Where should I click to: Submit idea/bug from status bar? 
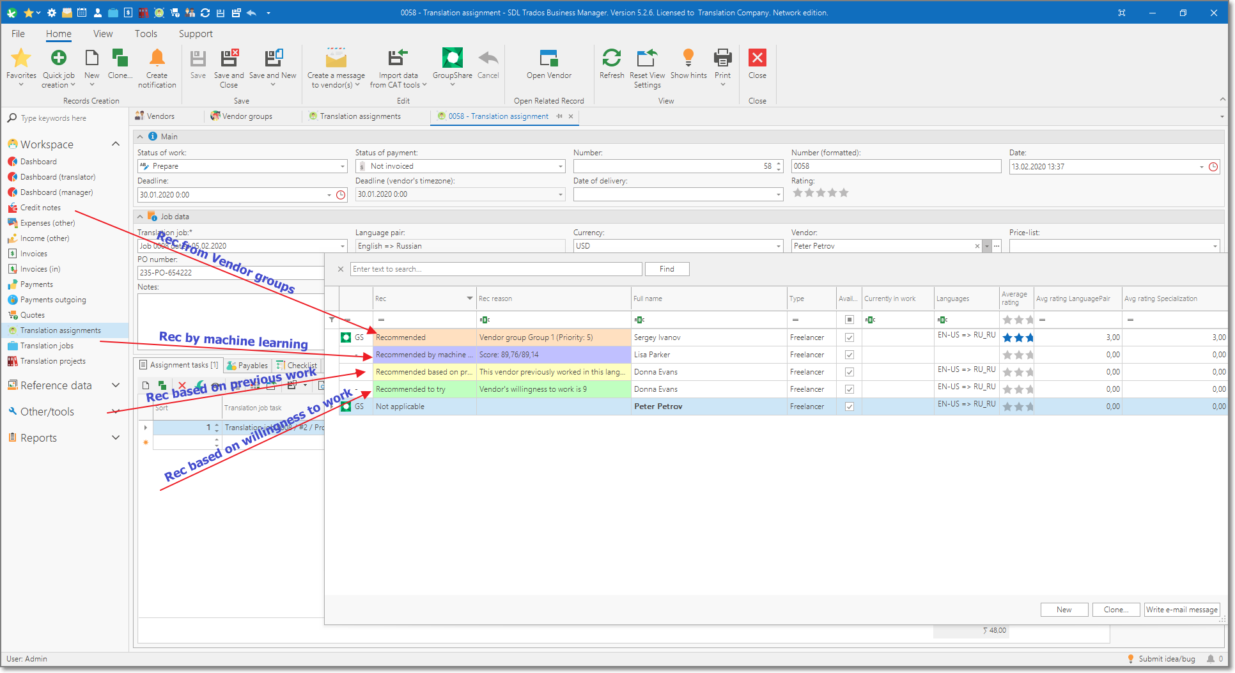(1161, 659)
